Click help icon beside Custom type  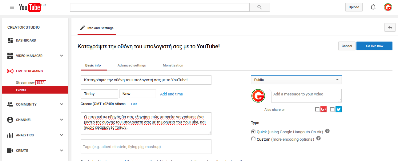[x=319, y=139]
